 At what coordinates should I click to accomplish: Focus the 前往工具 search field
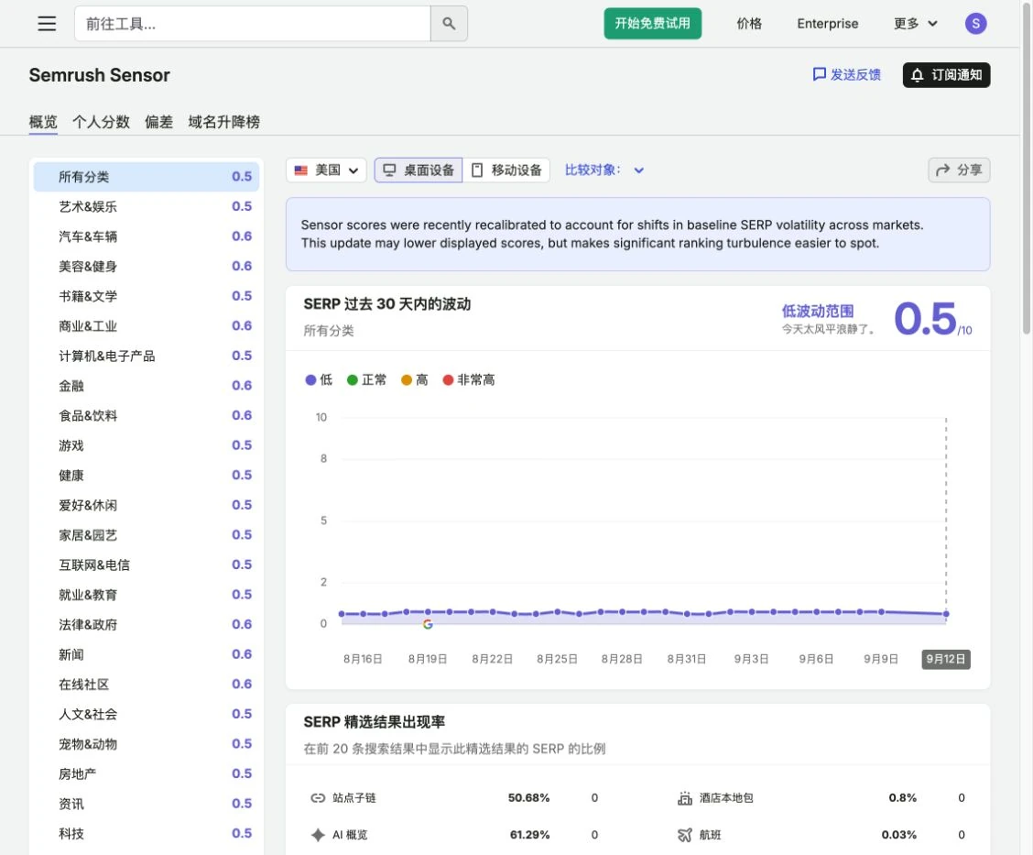[253, 24]
